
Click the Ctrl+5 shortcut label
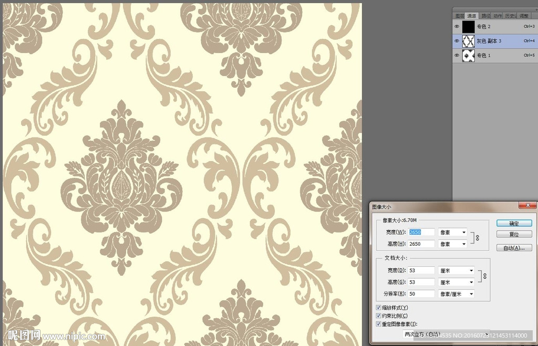[x=529, y=55]
